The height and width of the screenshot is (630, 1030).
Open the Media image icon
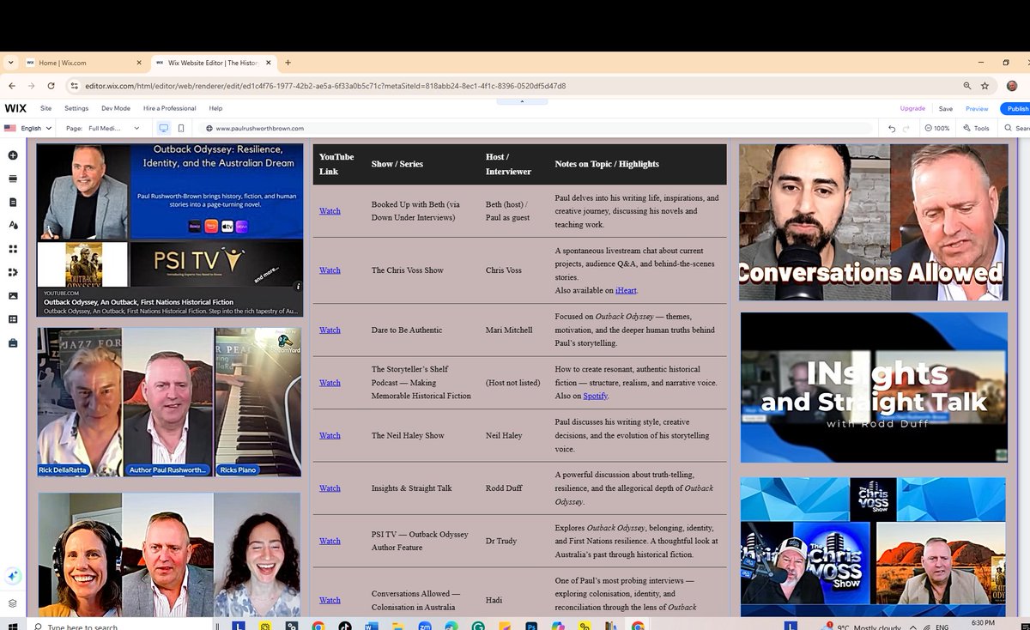[13, 296]
